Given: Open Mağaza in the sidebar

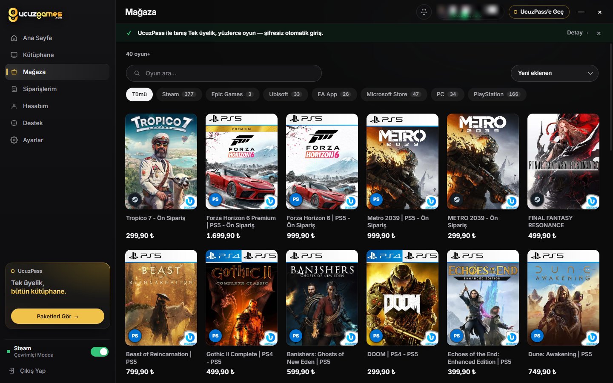Looking at the screenshot, I should tap(57, 72).
